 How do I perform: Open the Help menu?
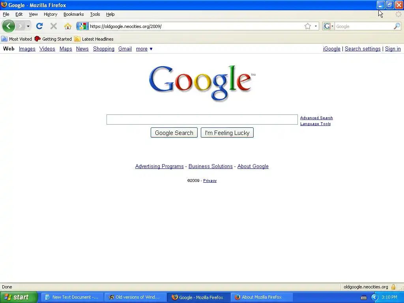110,14
